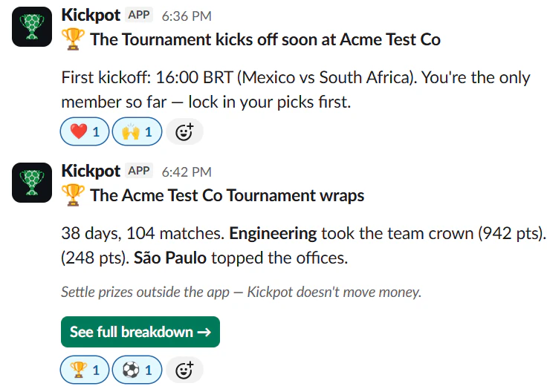Click the Settle prizes outside the app note
The image size is (547, 392).
tap(241, 292)
